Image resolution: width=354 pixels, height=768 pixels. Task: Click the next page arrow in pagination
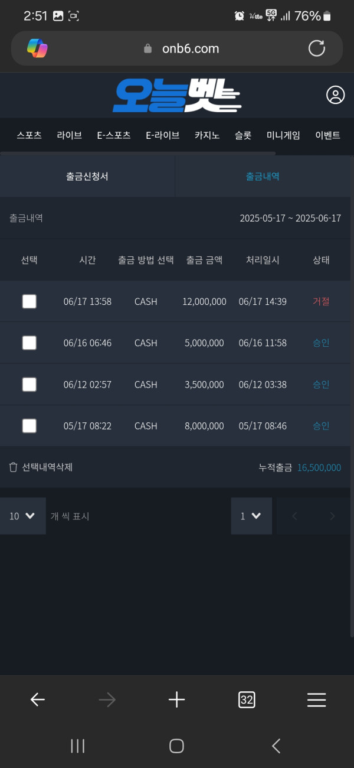pos(332,516)
